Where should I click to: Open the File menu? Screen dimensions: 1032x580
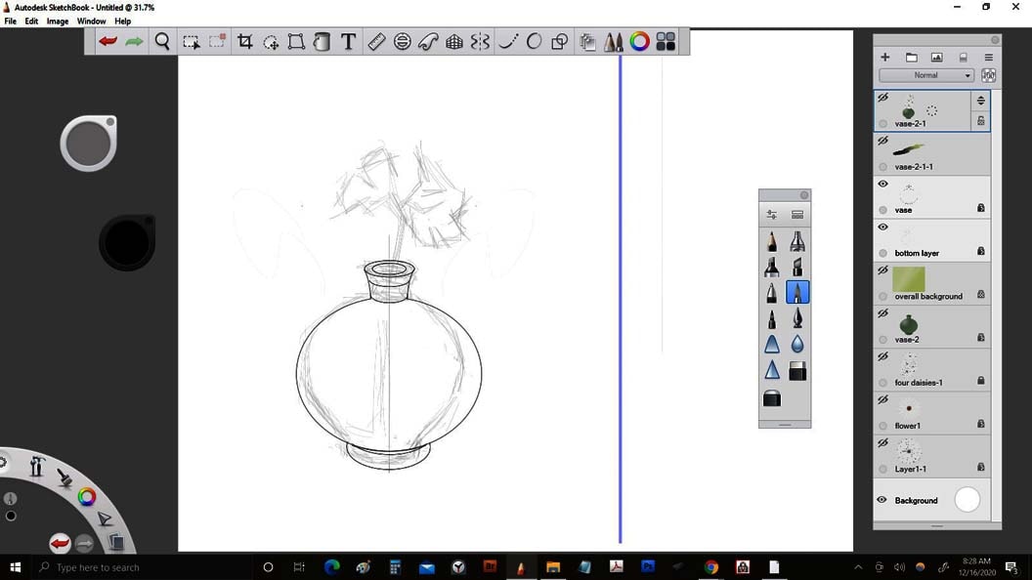(11, 21)
